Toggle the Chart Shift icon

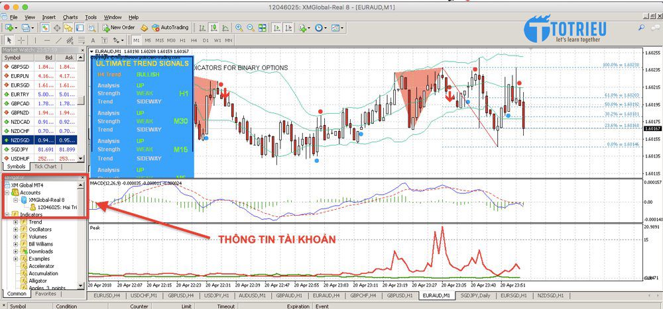[288, 28]
